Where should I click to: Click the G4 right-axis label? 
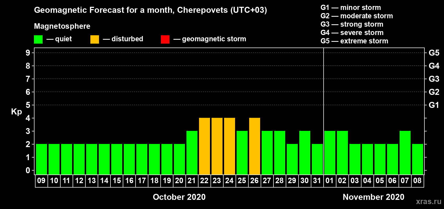pos(434,66)
